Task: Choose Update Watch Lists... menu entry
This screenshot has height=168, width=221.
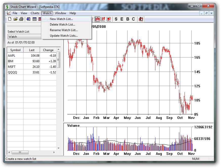Action: click(66, 36)
